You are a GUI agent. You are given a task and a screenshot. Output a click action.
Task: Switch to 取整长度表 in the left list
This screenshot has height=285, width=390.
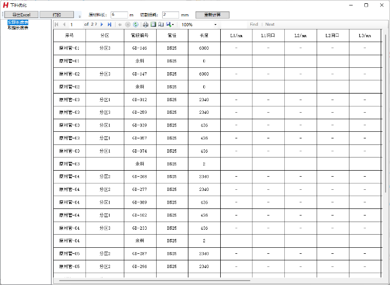[18, 27]
